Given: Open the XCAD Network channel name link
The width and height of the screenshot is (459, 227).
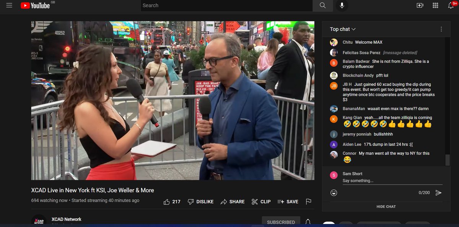Looking at the screenshot, I should [67, 219].
